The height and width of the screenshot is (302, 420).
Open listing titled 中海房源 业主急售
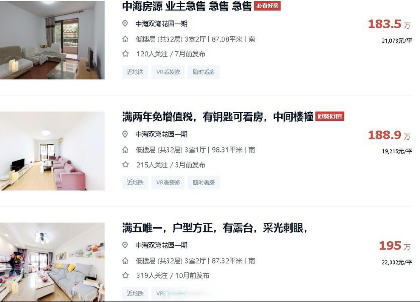pos(187,6)
